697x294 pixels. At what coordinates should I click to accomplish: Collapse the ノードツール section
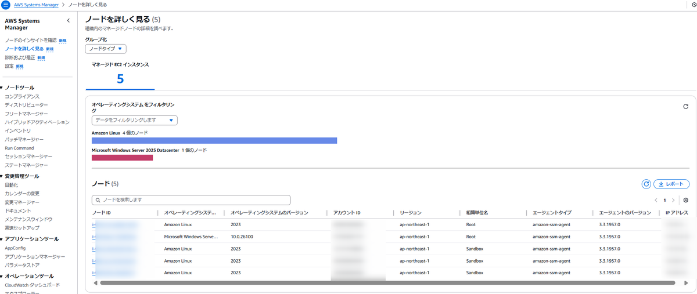[x=2, y=88]
